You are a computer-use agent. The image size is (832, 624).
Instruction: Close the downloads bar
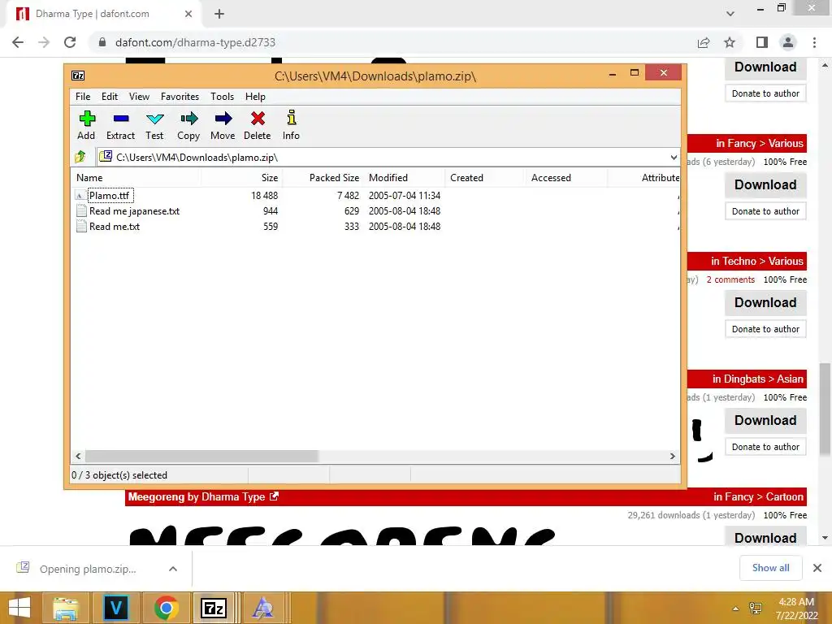tap(817, 568)
